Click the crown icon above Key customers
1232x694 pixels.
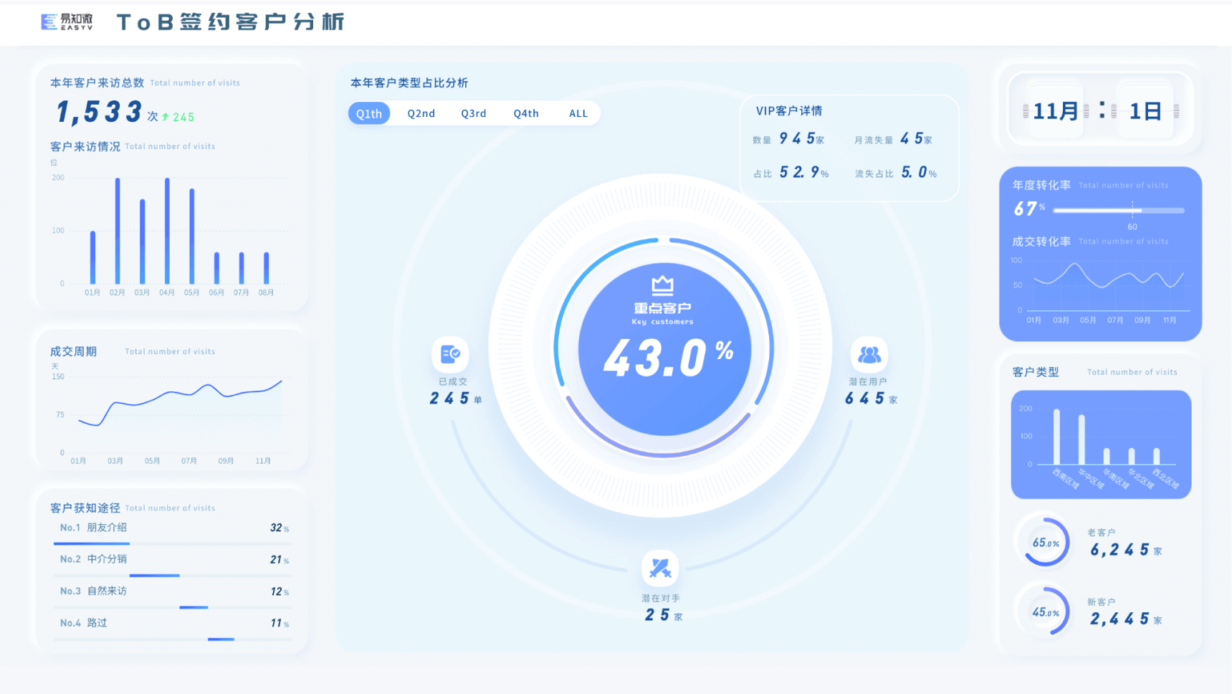(x=663, y=285)
